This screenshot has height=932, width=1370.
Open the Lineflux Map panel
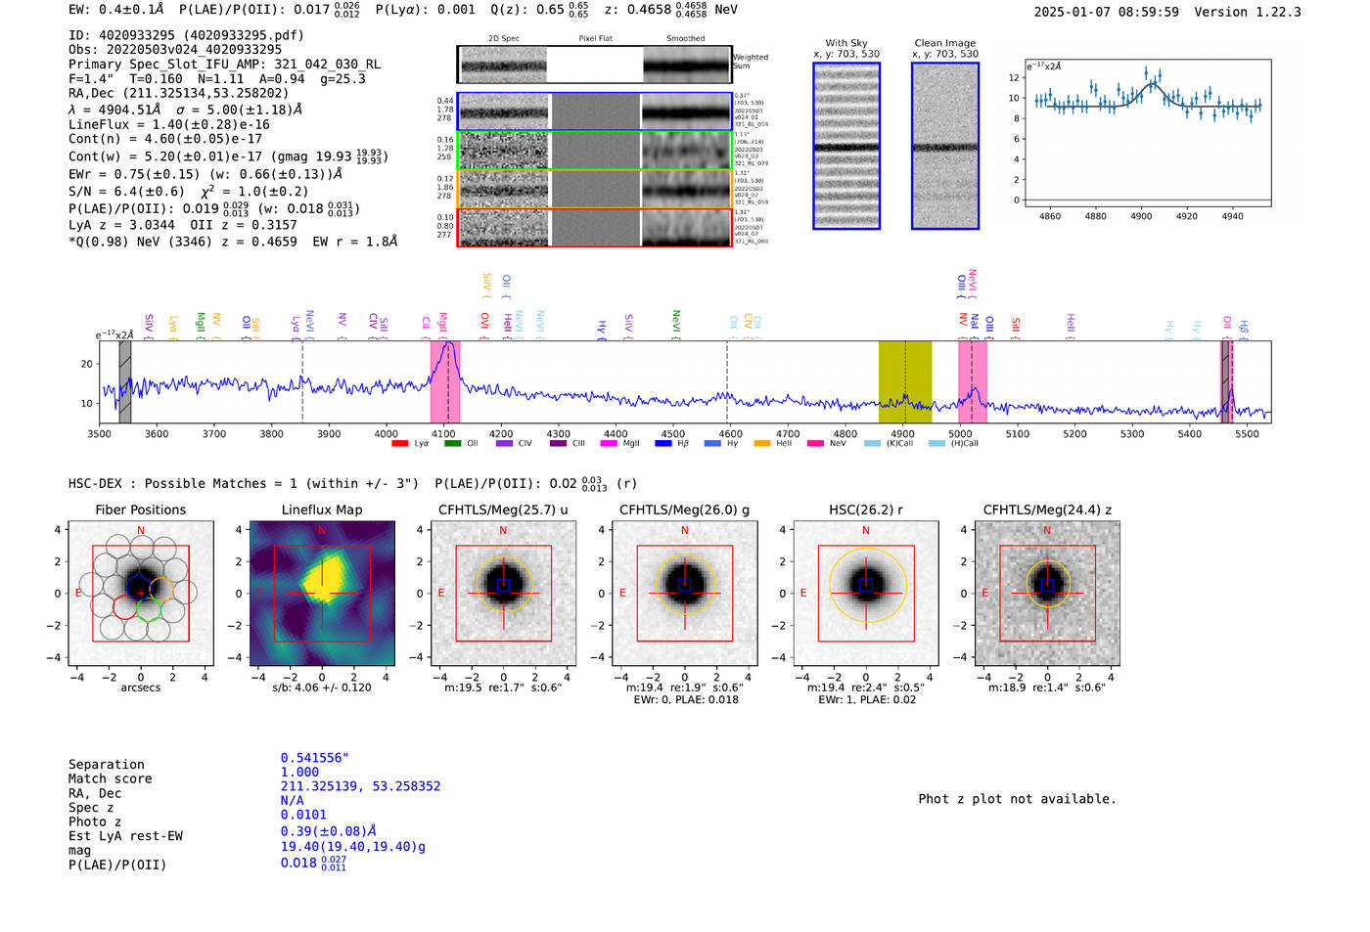point(322,594)
